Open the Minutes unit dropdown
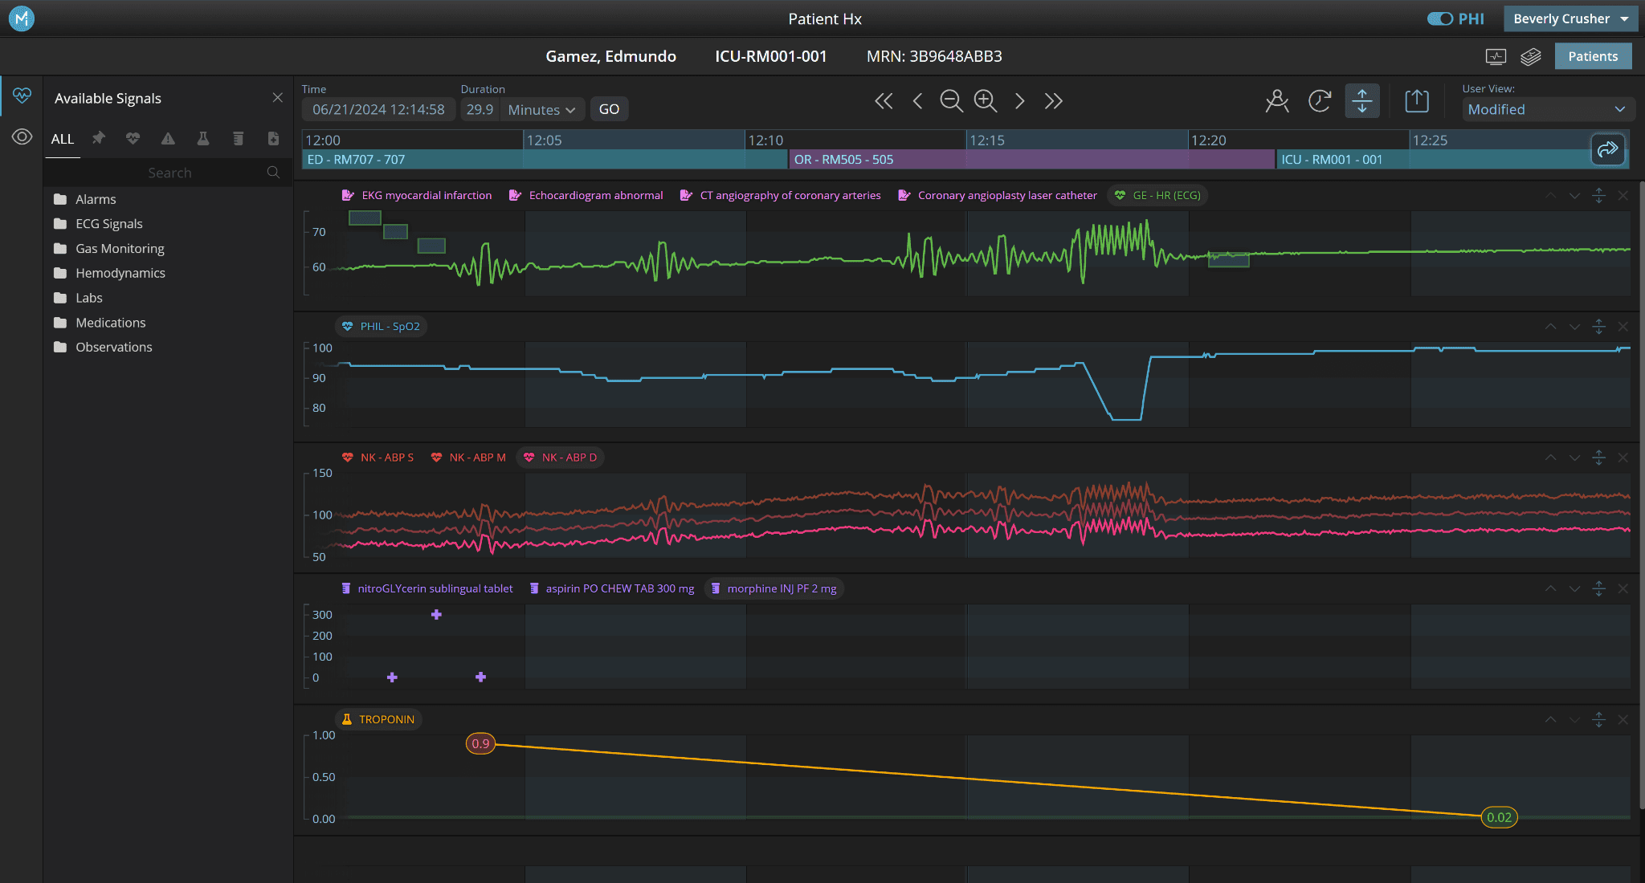This screenshot has width=1645, height=883. (x=542, y=109)
